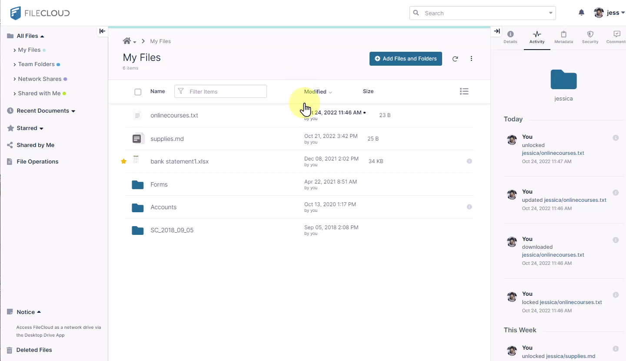Click the Search input field

(483, 13)
